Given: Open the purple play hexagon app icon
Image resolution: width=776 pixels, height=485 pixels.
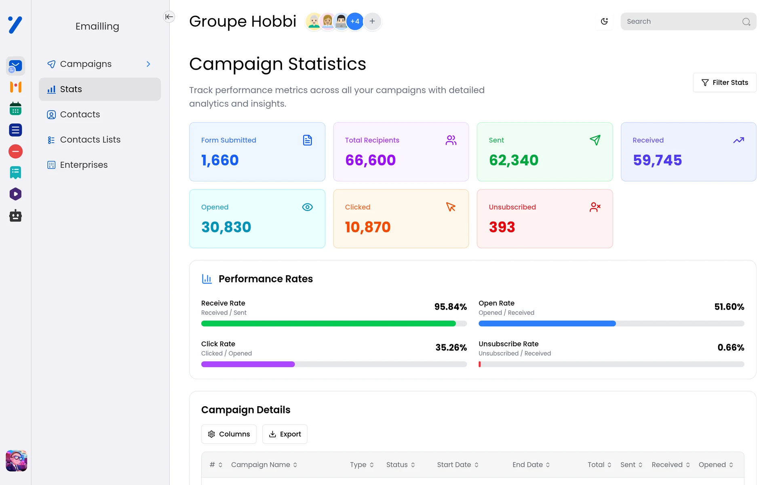Looking at the screenshot, I should (15, 194).
